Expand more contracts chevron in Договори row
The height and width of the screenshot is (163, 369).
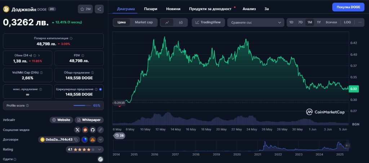point(101,139)
